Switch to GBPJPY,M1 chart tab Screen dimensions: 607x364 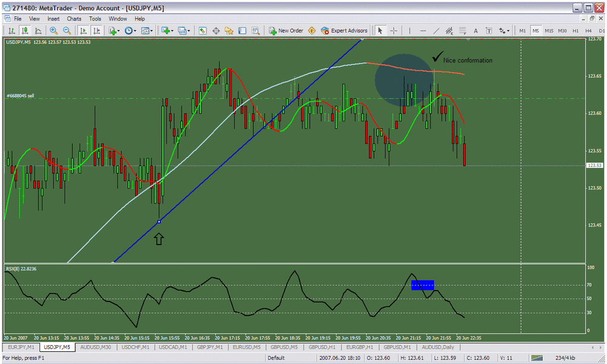[210, 347]
